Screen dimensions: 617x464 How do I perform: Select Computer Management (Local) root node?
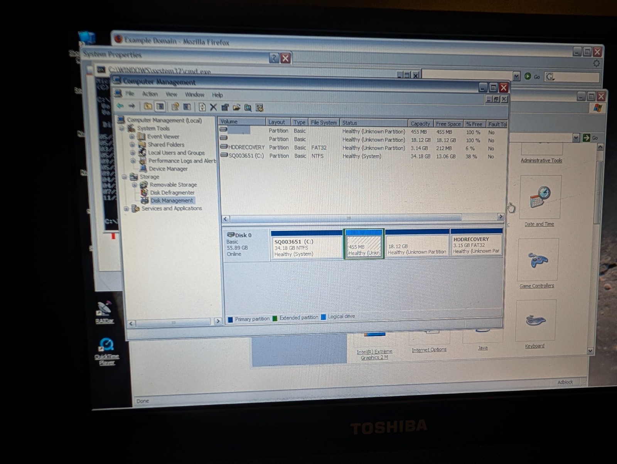pos(164,120)
